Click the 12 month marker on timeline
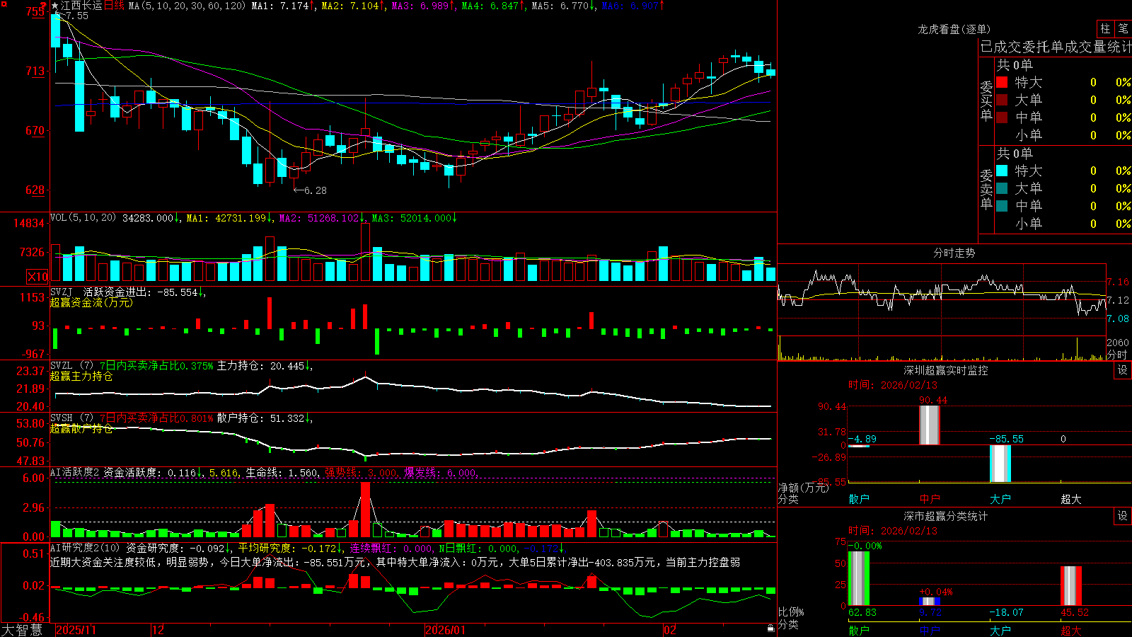 click(158, 630)
